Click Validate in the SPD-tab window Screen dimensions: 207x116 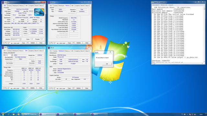pos(32,88)
